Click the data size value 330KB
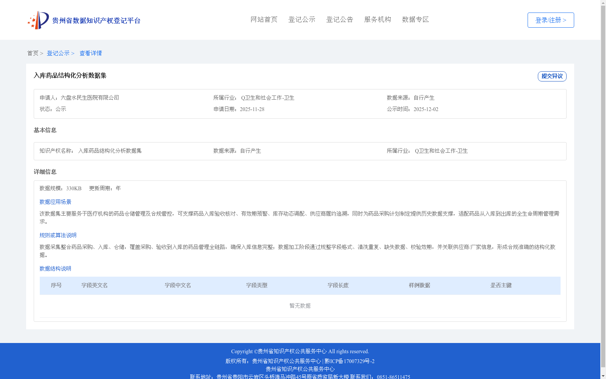The image size is (606, 379). (x=74, y=188)
